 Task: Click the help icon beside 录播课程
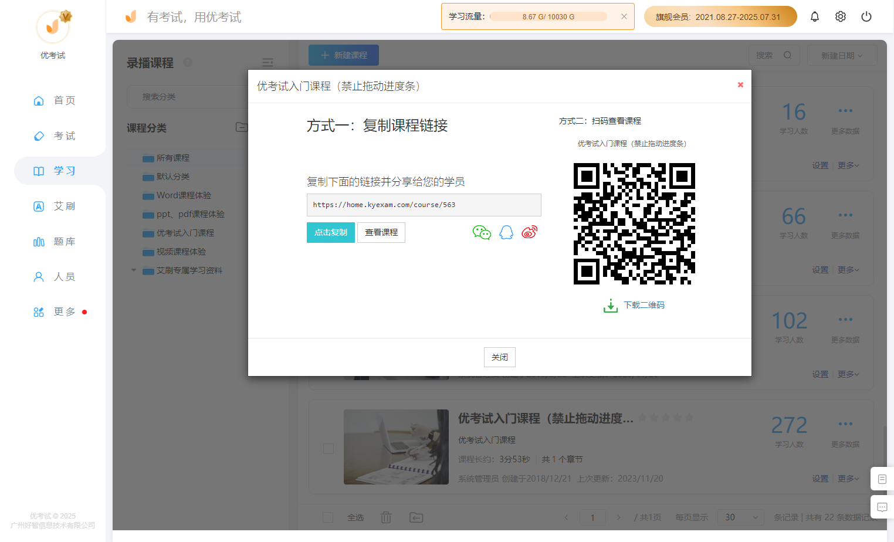point(188,62)
